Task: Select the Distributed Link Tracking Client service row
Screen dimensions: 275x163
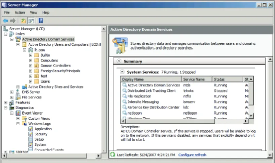Action: click(x=185, y=91)
